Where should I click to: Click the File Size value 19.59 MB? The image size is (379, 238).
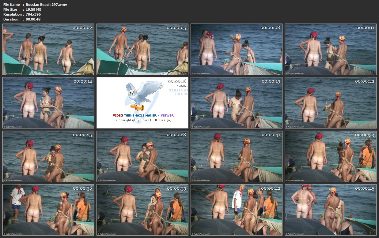[33, 9]
